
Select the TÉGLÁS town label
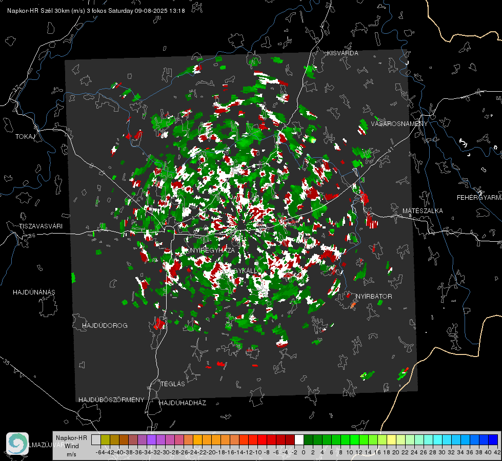pos(173,384)
